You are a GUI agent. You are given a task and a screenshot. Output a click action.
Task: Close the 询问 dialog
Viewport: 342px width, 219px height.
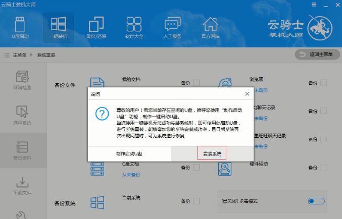click(x=247, y=94)
